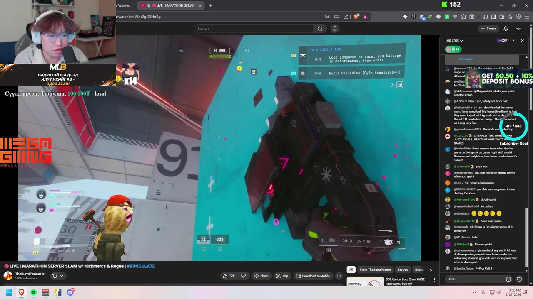Screen dimensions: 533x299
Task: Click the globe extension icon in toolbar
Action: tap(438, 17)
